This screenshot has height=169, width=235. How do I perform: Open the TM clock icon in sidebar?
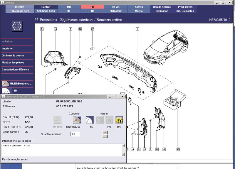(x=6, y=91)
